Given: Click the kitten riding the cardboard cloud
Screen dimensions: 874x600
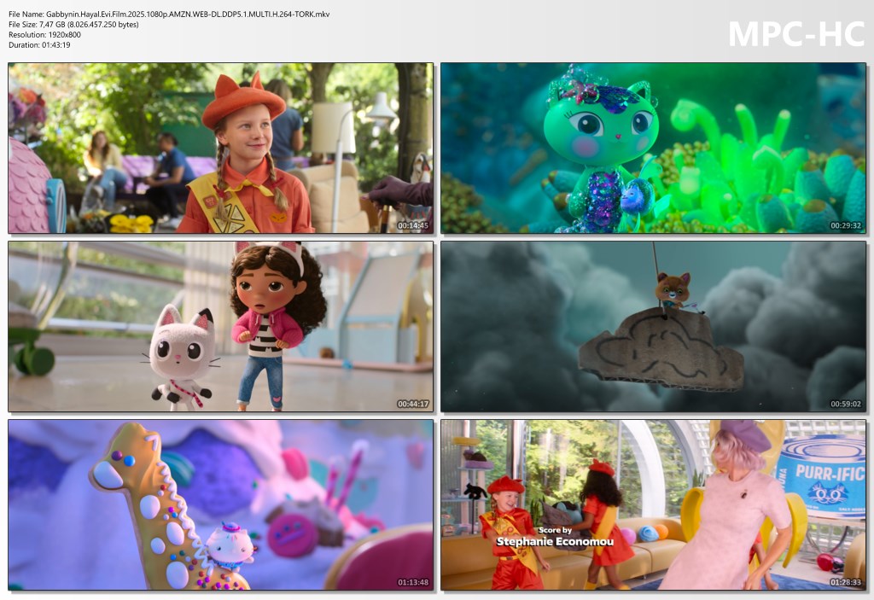Looking at the screenshot, I should (x=671, y=292).
